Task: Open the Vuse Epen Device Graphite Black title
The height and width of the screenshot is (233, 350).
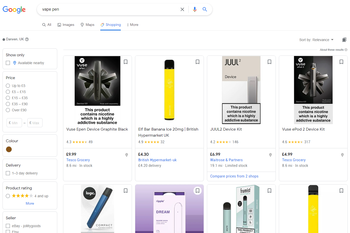Action: pos(97,129)
